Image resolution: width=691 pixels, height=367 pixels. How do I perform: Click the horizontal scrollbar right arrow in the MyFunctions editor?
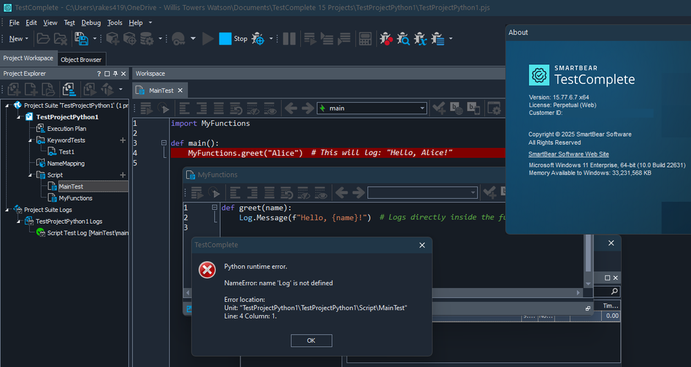point(579,292)
